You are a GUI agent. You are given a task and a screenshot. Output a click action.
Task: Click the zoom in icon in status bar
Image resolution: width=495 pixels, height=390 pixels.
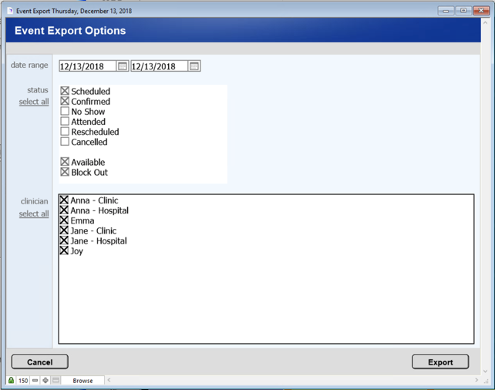(x=45, y=381)
